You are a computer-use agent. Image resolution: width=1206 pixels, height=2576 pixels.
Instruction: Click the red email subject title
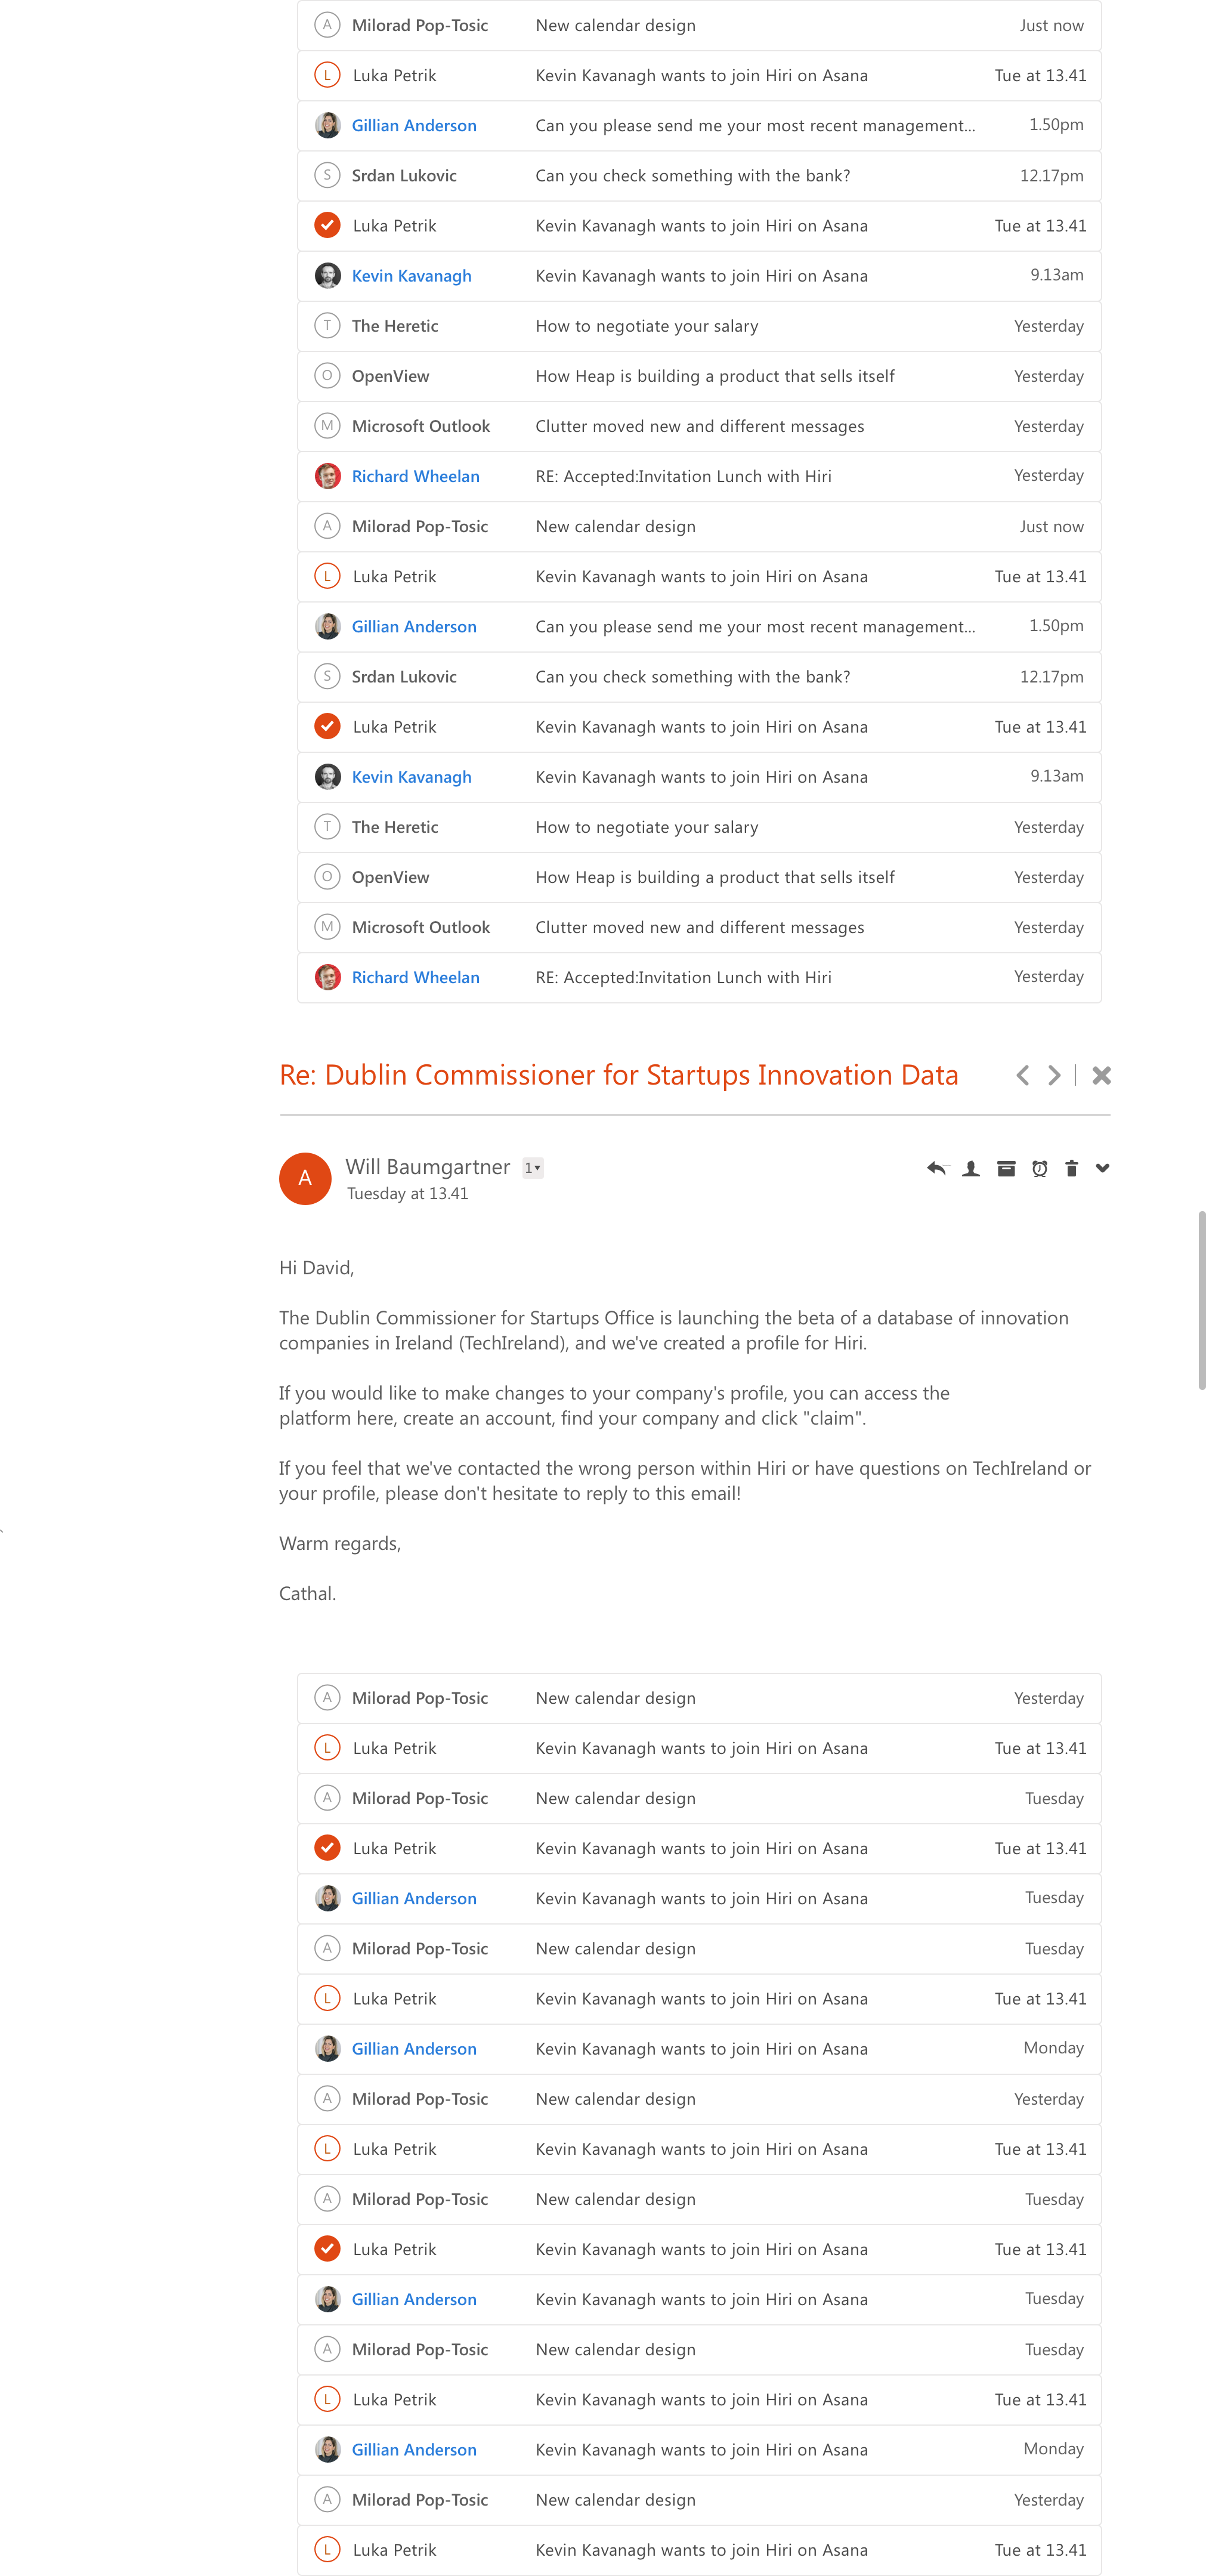click(618, 1075)
